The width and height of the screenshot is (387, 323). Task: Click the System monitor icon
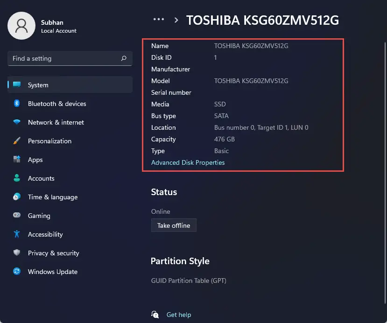coord(17,84)
